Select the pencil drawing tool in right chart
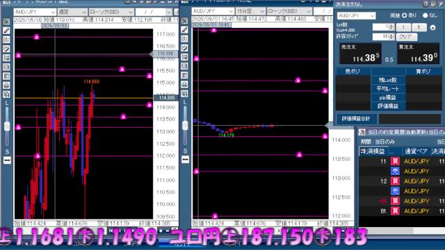The width and height of the screenshot is (445, 250). click(184, 29)
